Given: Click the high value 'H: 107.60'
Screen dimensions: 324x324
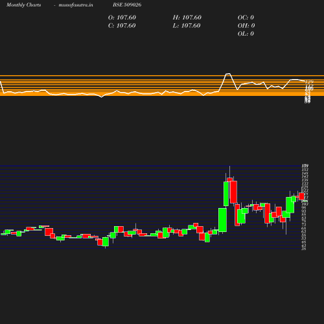Looking at the screenshot, I should [x=187, y=17].
